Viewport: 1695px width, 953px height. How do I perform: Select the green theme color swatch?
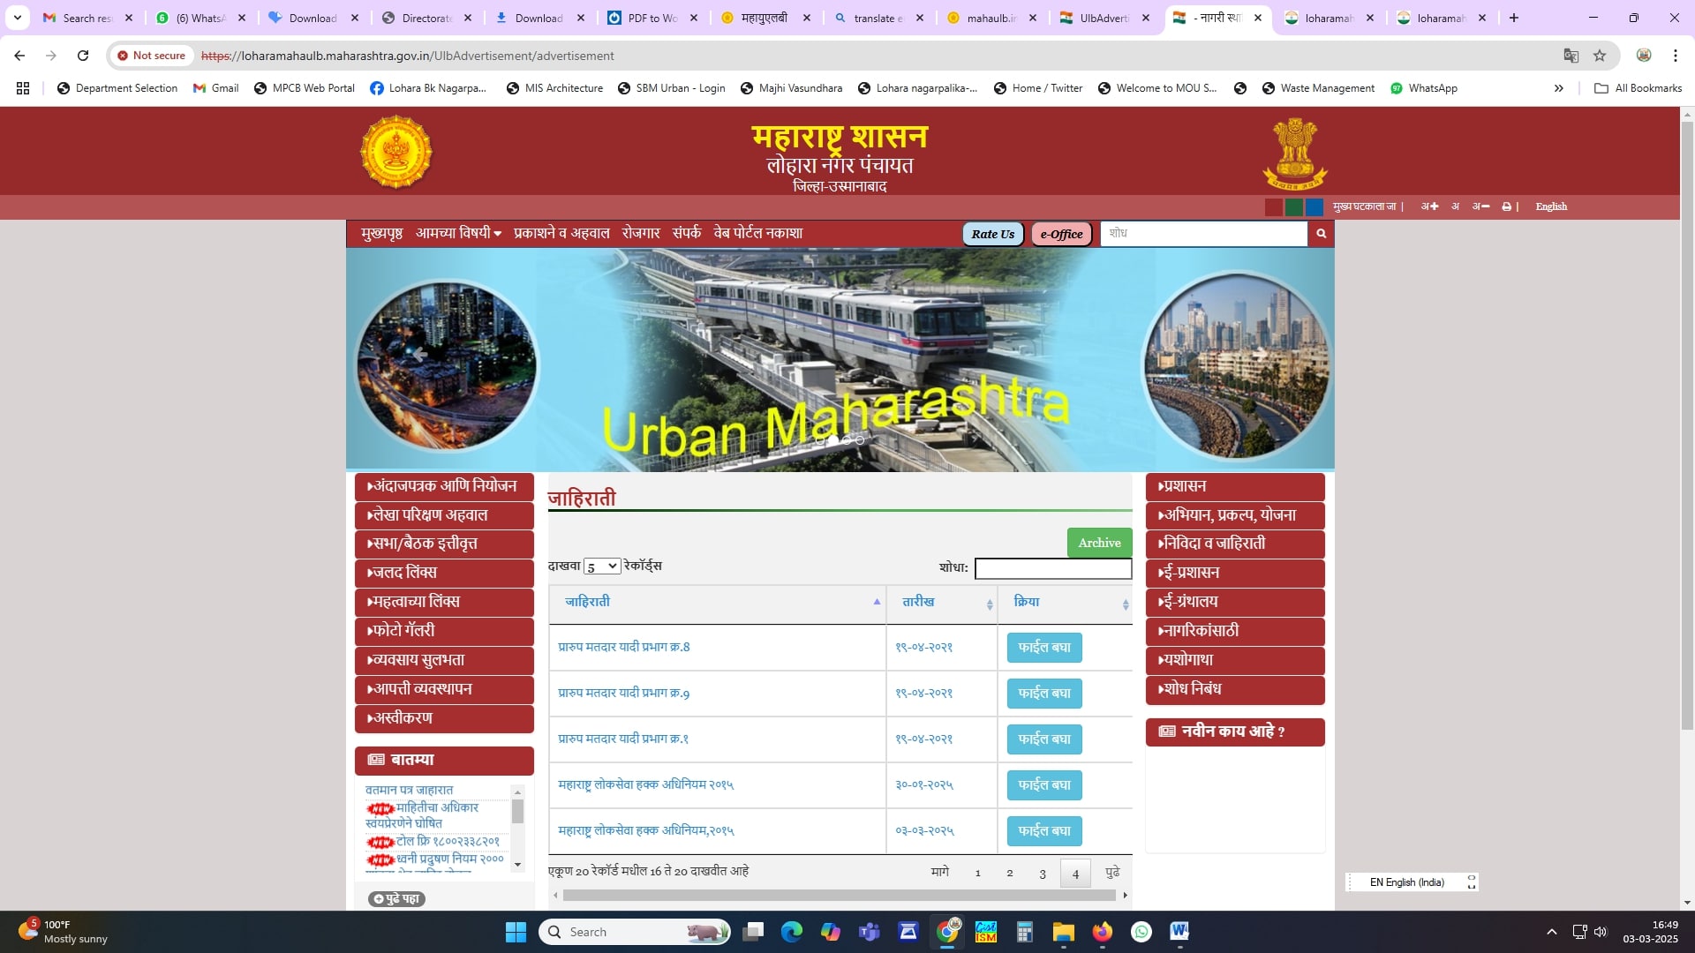(x=1294, y=207)
